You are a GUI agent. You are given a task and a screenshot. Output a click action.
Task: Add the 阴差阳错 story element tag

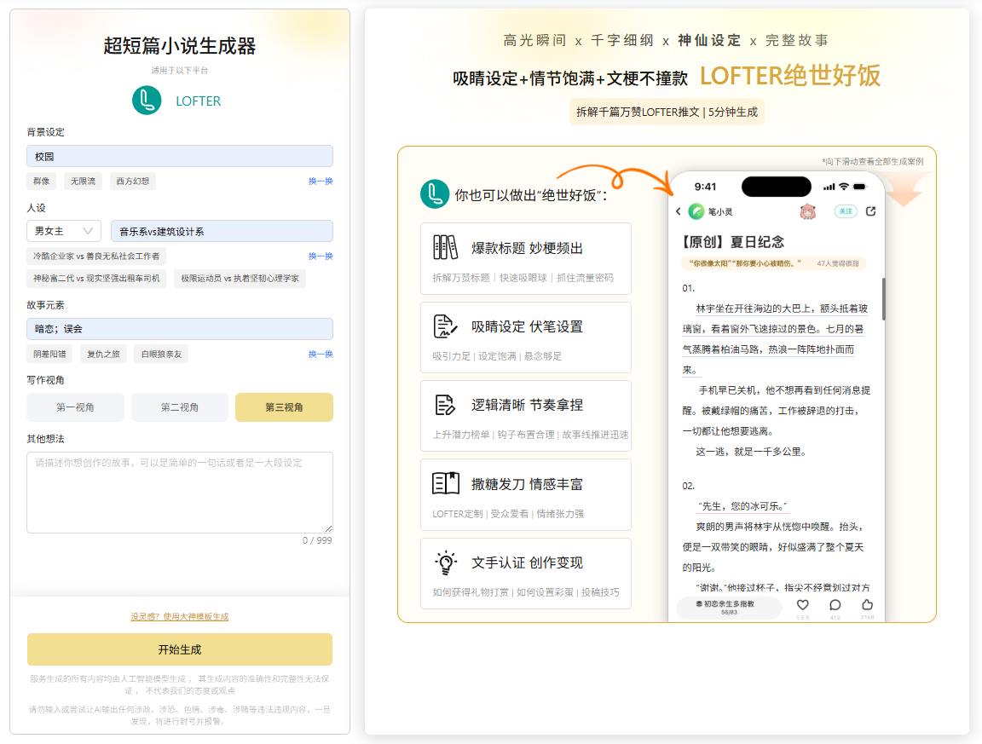point(49,354)
